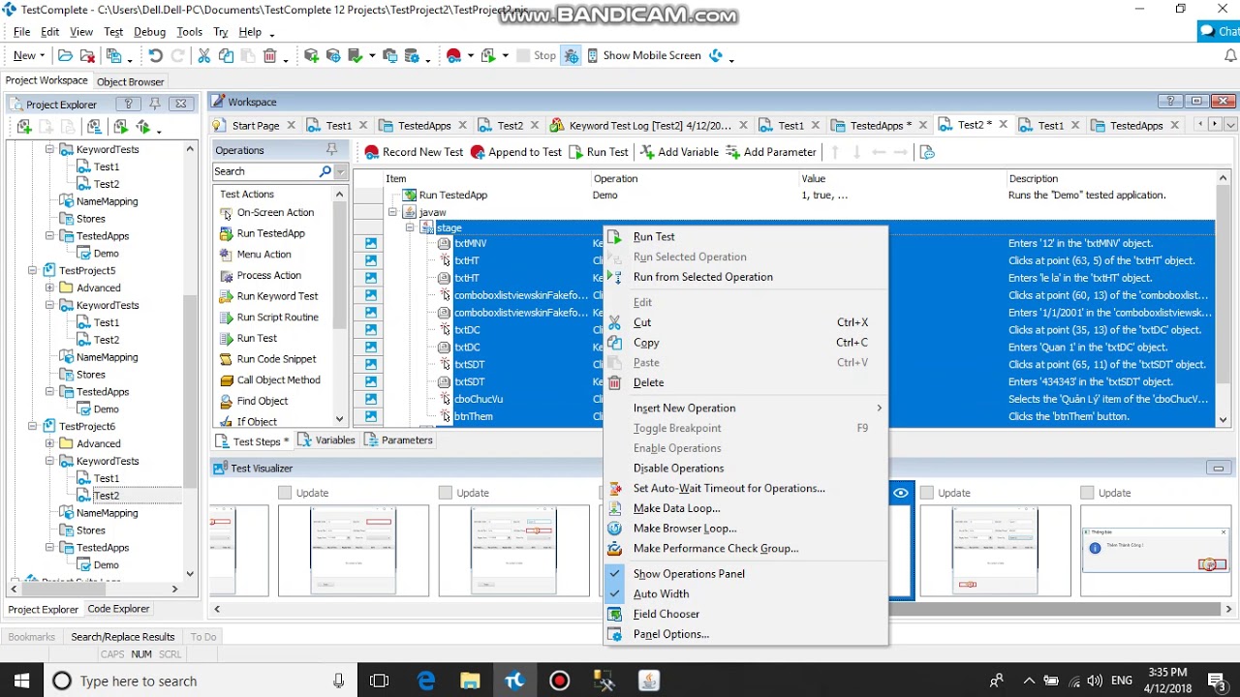Click the Delete trash toolbar icon
The width and height of the screenshot is (1240, 697).
(x=270, y=56)
